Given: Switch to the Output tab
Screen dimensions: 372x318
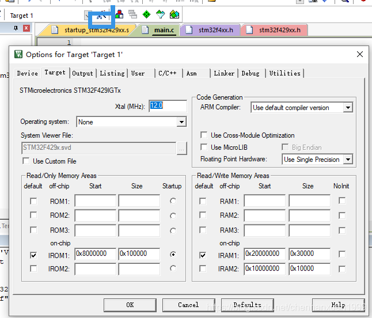Looking at the screenshot, I should coord(82,73).
